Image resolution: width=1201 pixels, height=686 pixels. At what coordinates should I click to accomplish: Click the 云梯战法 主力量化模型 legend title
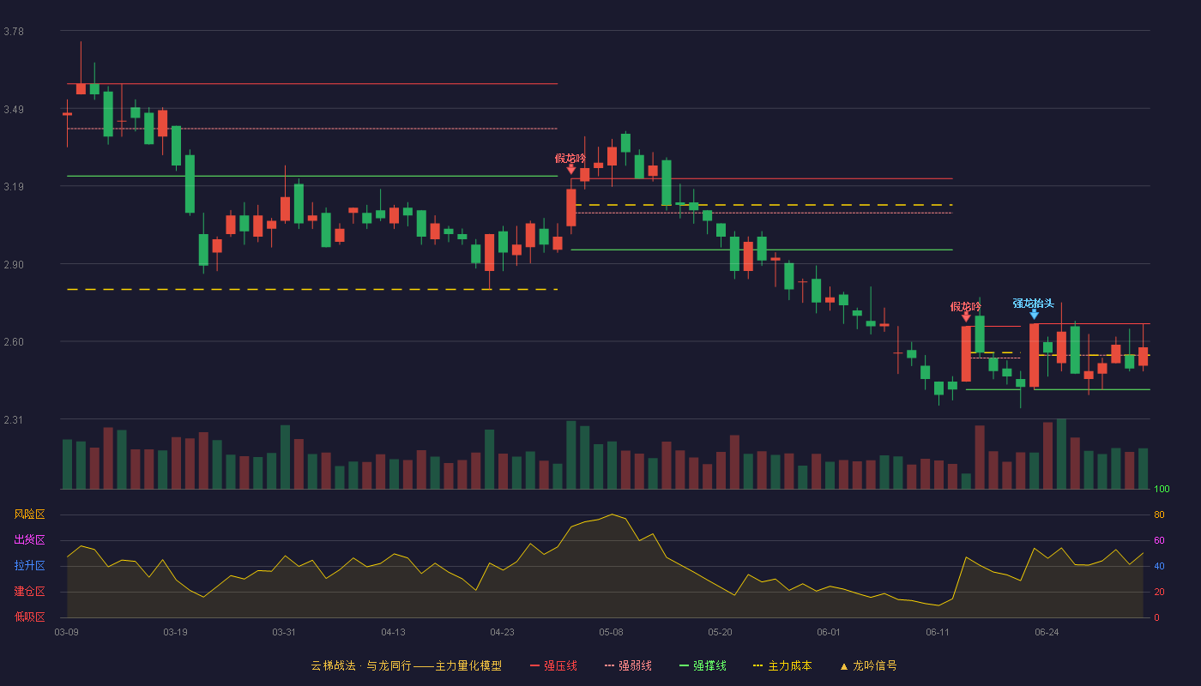[406, 665]
